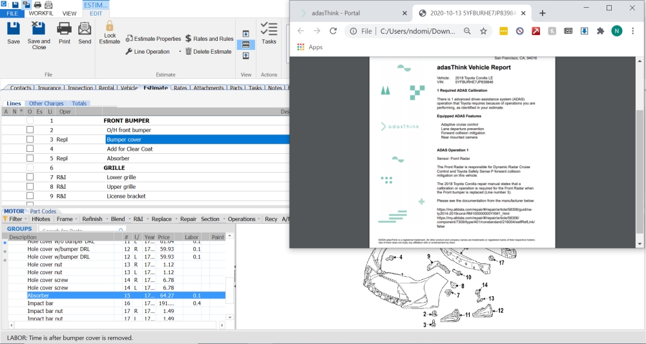
Task: Click the Lock Estimate padlock icon
Action: (x=110, y=26)
